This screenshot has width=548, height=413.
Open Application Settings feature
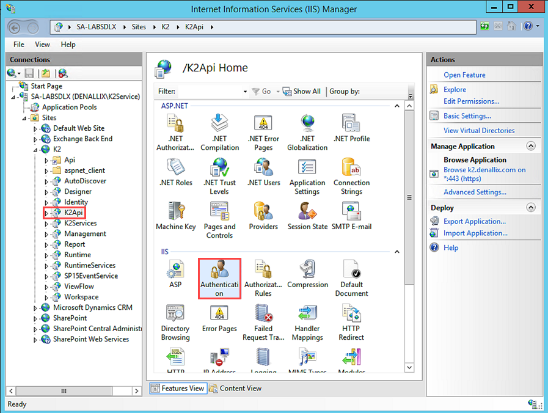[x=307, y=176]
